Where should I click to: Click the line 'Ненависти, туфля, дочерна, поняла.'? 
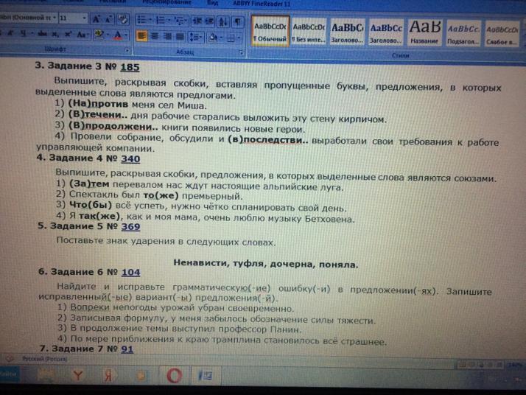tap(266, 263)
